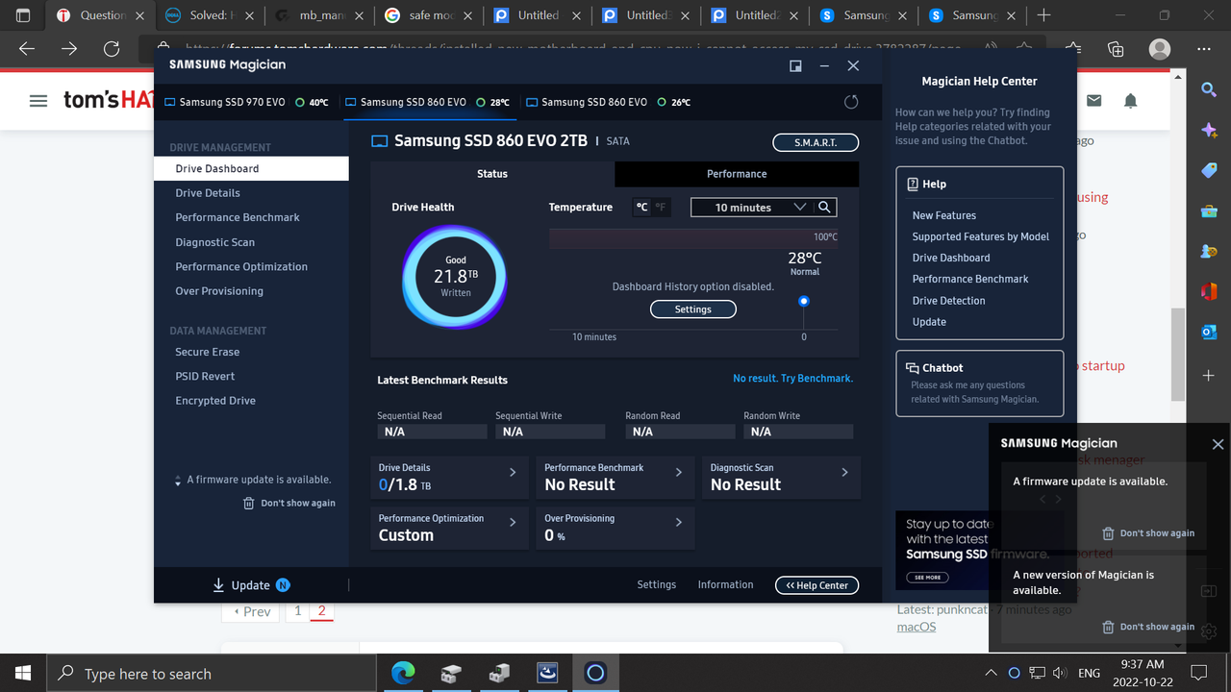Close the Samsung Magician notification popup

click(x=1218, y=444)
